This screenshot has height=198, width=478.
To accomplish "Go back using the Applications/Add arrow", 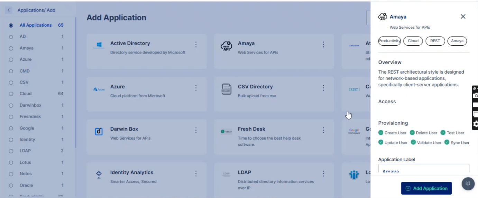I will click(x=9, y=10).
